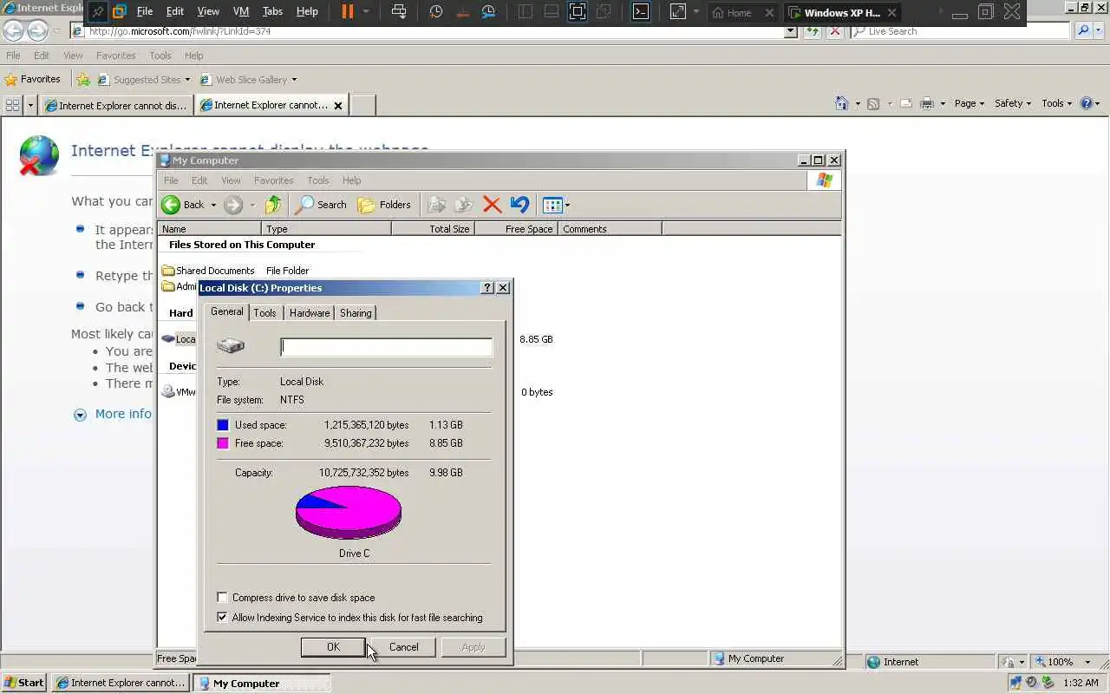
Task: Click the Help question mark in Properties dialog
Action: (x=486, y=288)
